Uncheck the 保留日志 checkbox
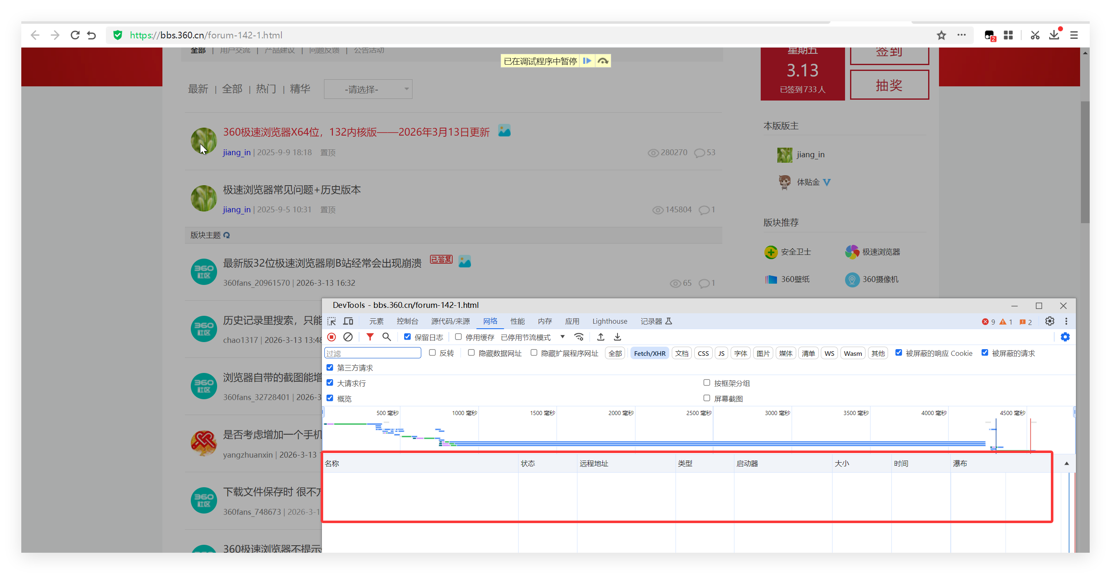 (407, 337)
